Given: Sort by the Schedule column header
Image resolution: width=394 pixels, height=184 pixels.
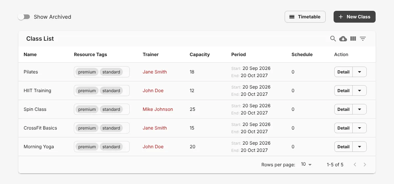Looking at the screenshot, I should [x=302, y=54].
